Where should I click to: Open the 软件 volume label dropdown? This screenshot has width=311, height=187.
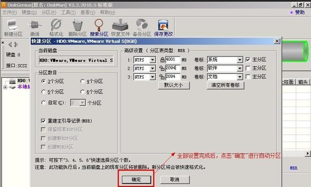[240, 68]
